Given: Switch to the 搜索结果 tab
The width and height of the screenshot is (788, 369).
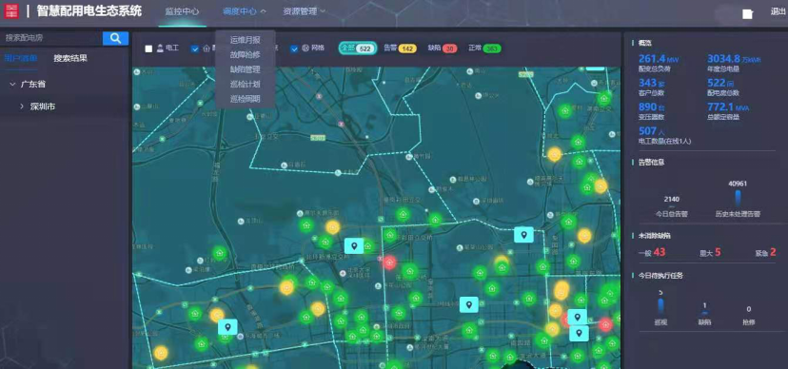Looking at the screenshot, I should point(70,58).
